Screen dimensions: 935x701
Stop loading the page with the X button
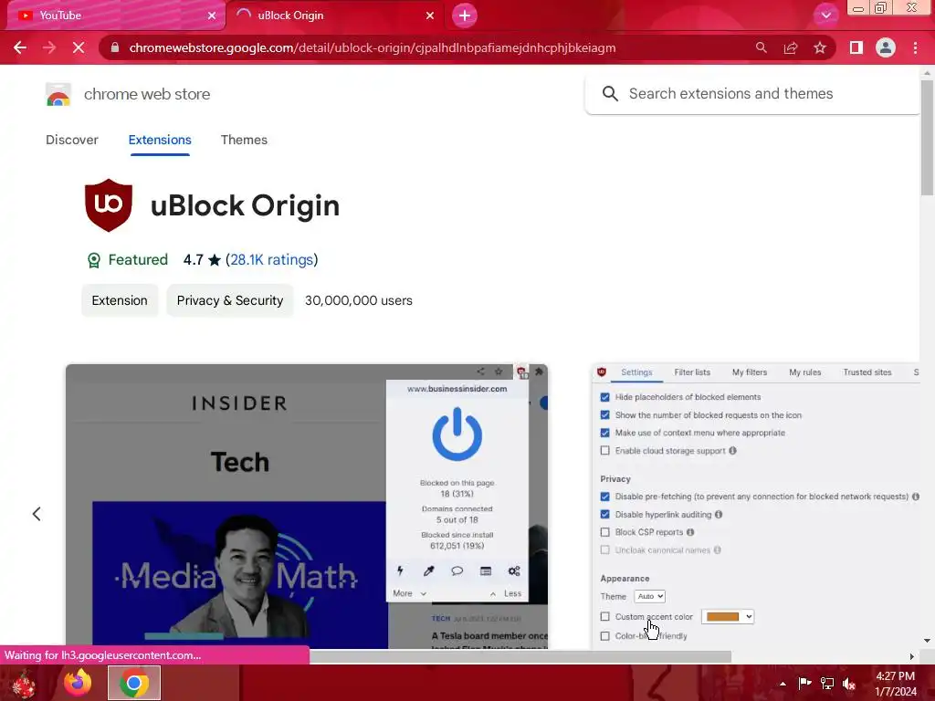[x=79, y=47]
